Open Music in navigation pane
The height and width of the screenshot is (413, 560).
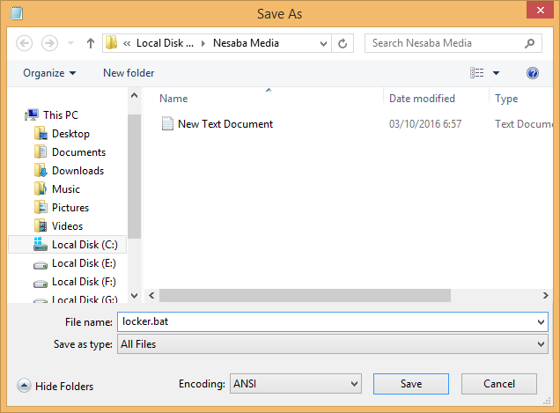66,189
